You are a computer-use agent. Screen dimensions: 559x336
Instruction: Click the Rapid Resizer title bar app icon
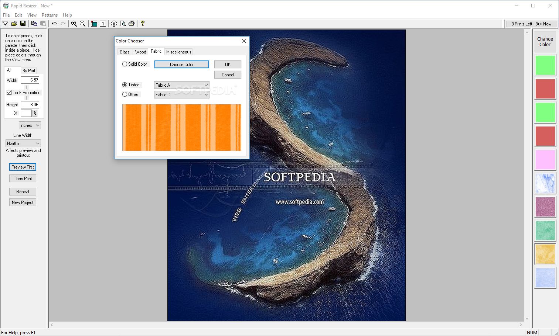coord(6,6)
